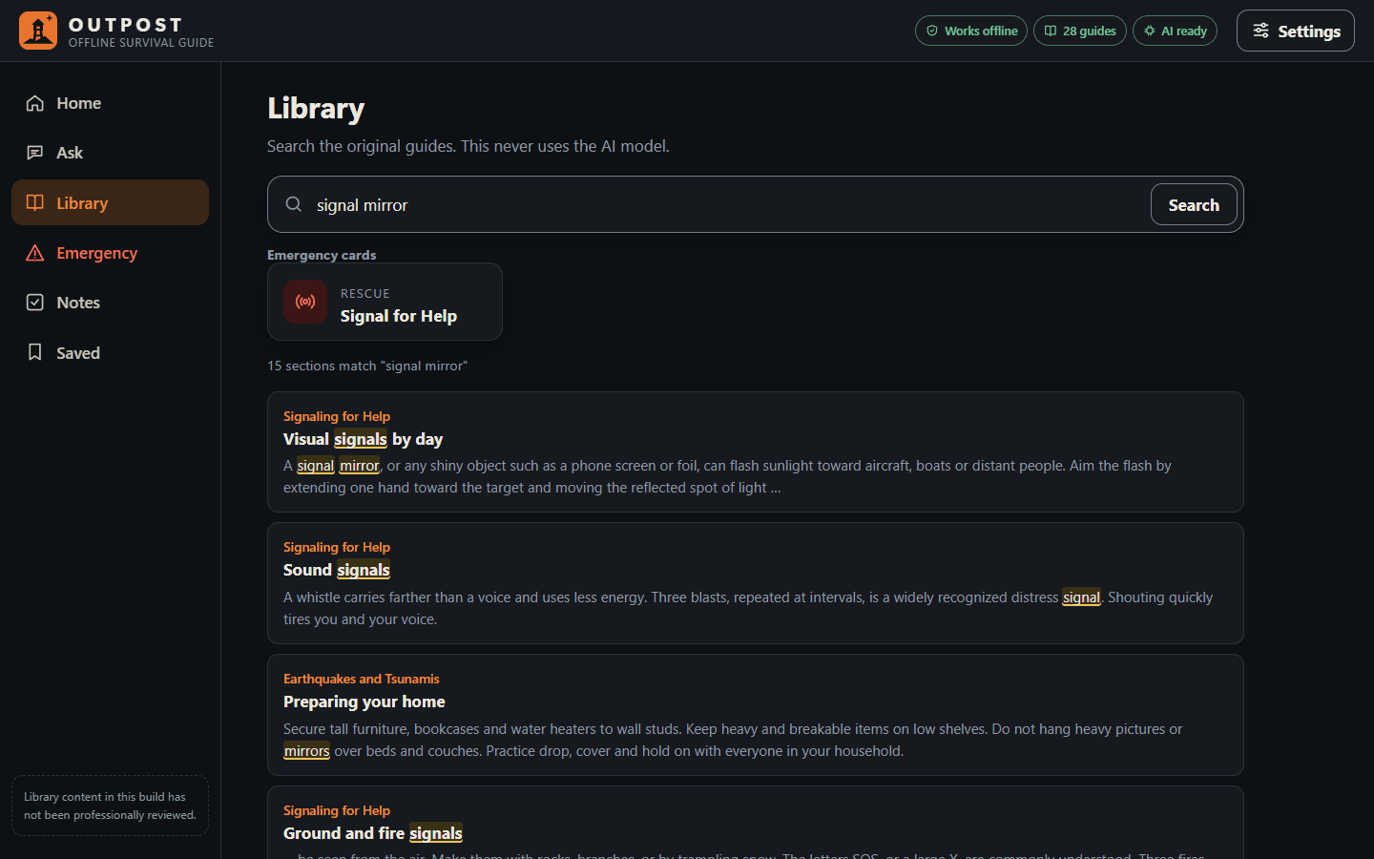
Task: Open the Home page in sidebar
Action: click(x=110, y=103)
